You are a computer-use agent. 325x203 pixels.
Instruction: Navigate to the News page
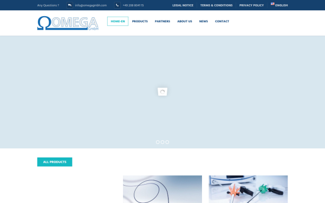[204, 21]
